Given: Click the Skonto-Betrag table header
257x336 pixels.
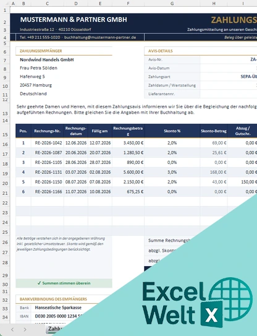Looking at the screenshot, I should click(x=214, y=131).
